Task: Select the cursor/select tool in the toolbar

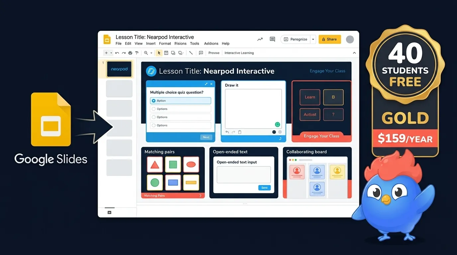Action: [x=159, y=52]
